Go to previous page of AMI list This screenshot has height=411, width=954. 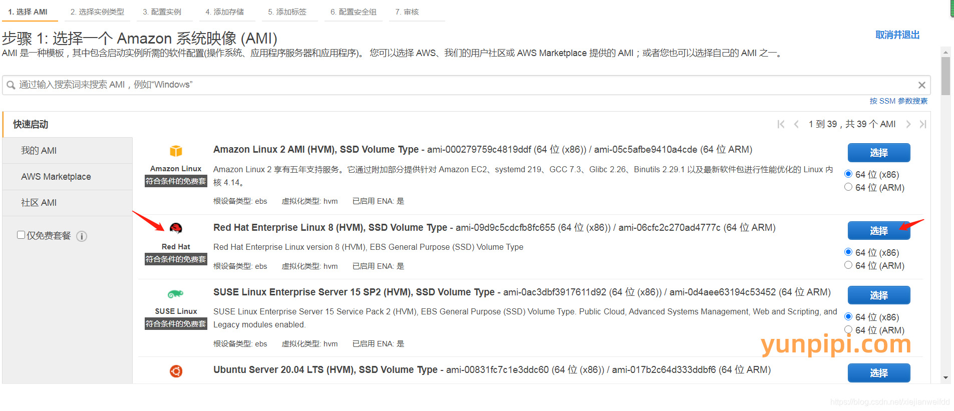click(x=796, y=124)
